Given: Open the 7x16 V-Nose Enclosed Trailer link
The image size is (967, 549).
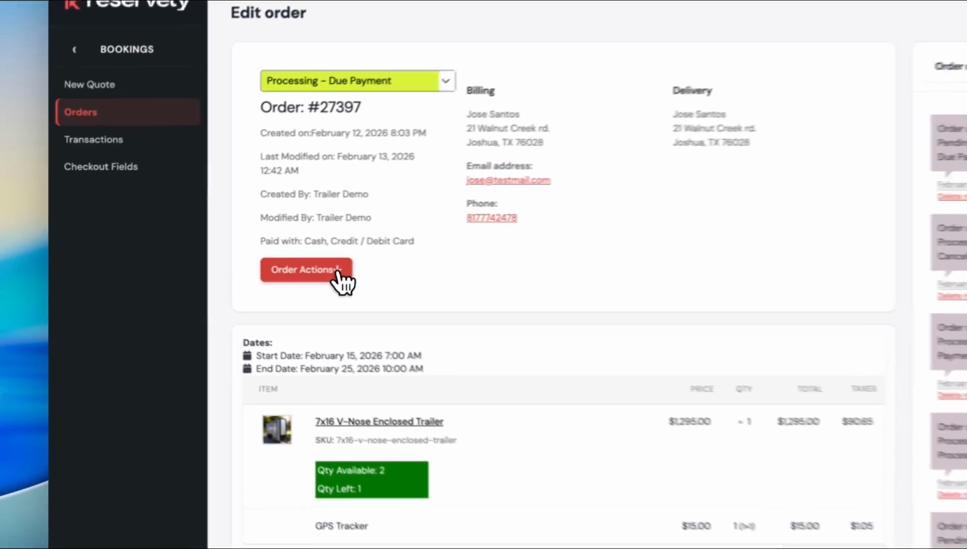Looking at the screenshot, I should 379,421.
